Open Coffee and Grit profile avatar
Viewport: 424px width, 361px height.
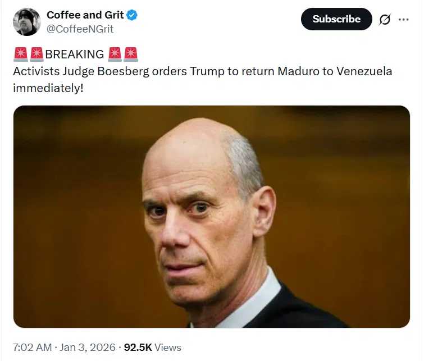(27, 22)
